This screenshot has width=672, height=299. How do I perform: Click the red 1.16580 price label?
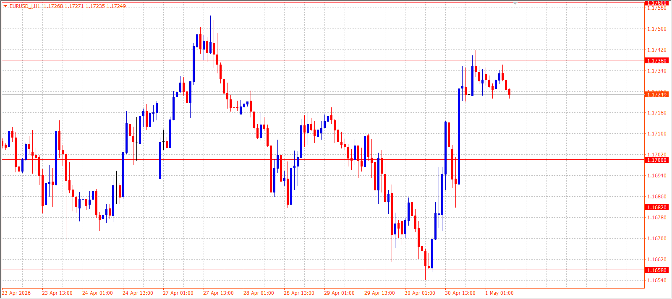pos(656,270)
